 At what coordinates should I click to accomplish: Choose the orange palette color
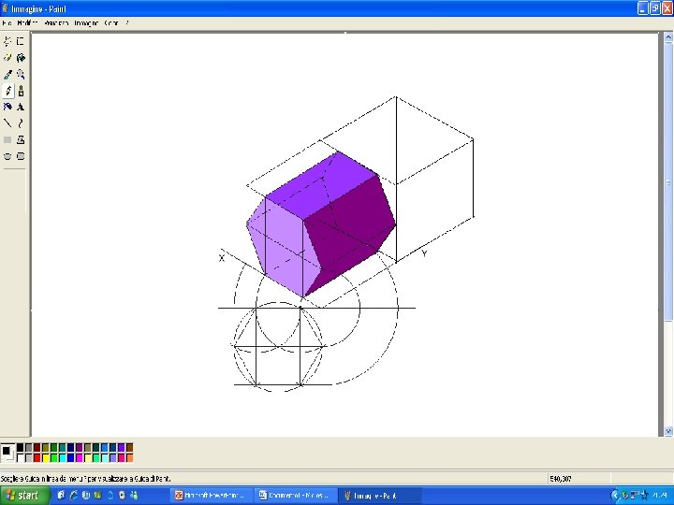pyautogui.click(x=129, y=458)
